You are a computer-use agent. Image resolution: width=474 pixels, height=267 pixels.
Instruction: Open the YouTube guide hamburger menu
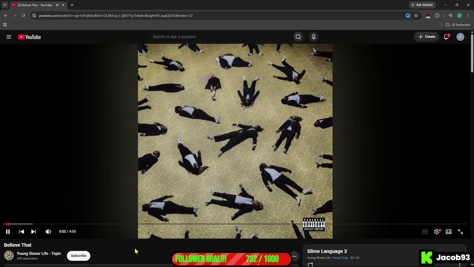pyautogui.click(x=9, y=37)
